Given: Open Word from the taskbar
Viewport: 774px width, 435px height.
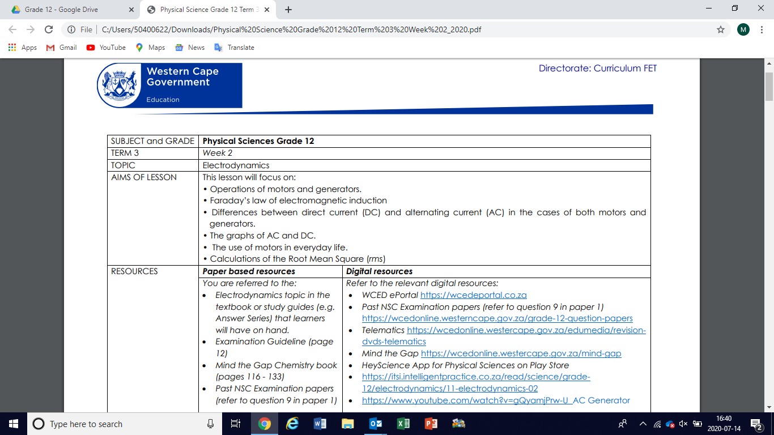Looking at the screenshot, I should pos(320,424).
